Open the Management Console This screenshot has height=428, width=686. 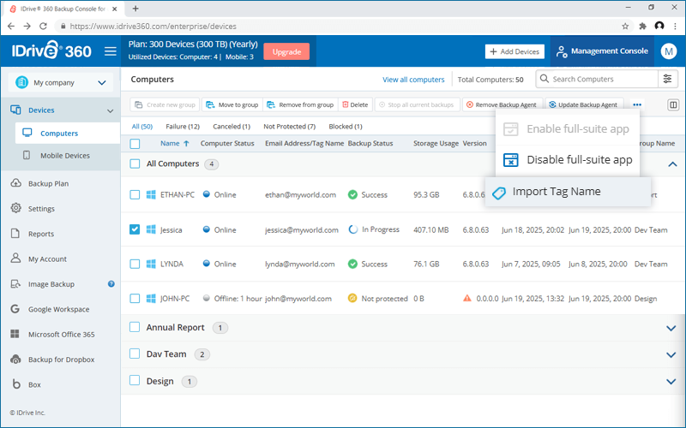(x=602, y=51)
